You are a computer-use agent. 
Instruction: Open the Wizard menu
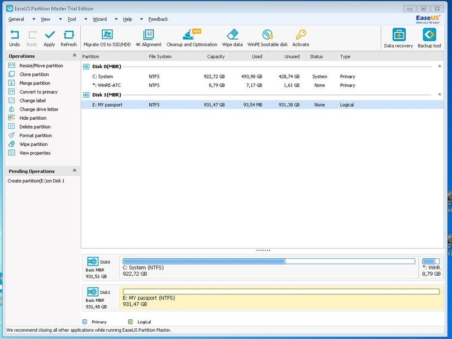pyautogui.click(x=100, y=19)
